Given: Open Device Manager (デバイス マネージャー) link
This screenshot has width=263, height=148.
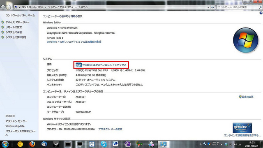Looking at the screenshot, I should (17, 22).
